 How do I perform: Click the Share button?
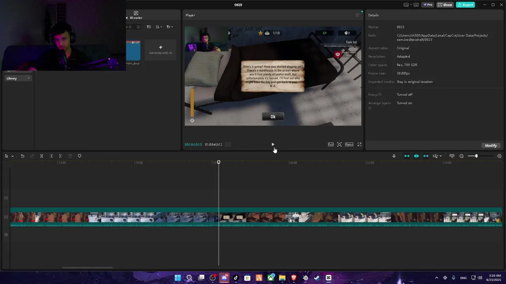tap(445, 5)
